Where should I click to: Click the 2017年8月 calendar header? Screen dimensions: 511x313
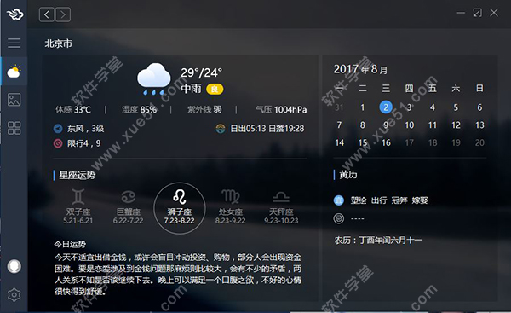click(x=360, y=69)
